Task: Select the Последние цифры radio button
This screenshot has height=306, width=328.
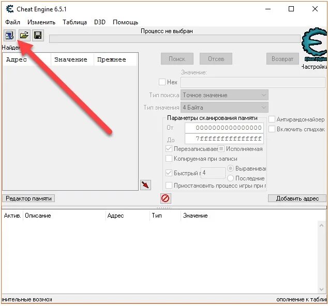Action: click(230, 178)
